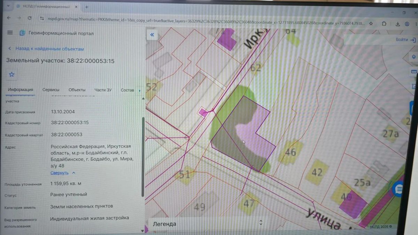This screenshot has height=235, width=418.
Task: Click the browser back arrow
Action: coord(9,18)
